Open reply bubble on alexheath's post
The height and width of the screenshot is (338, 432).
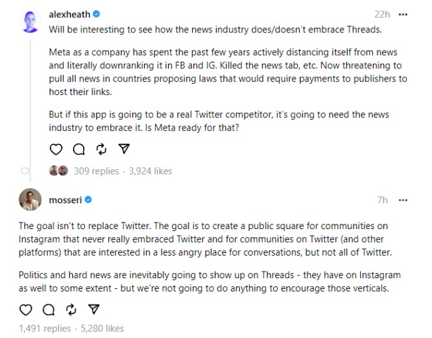[x=79, y=149]
